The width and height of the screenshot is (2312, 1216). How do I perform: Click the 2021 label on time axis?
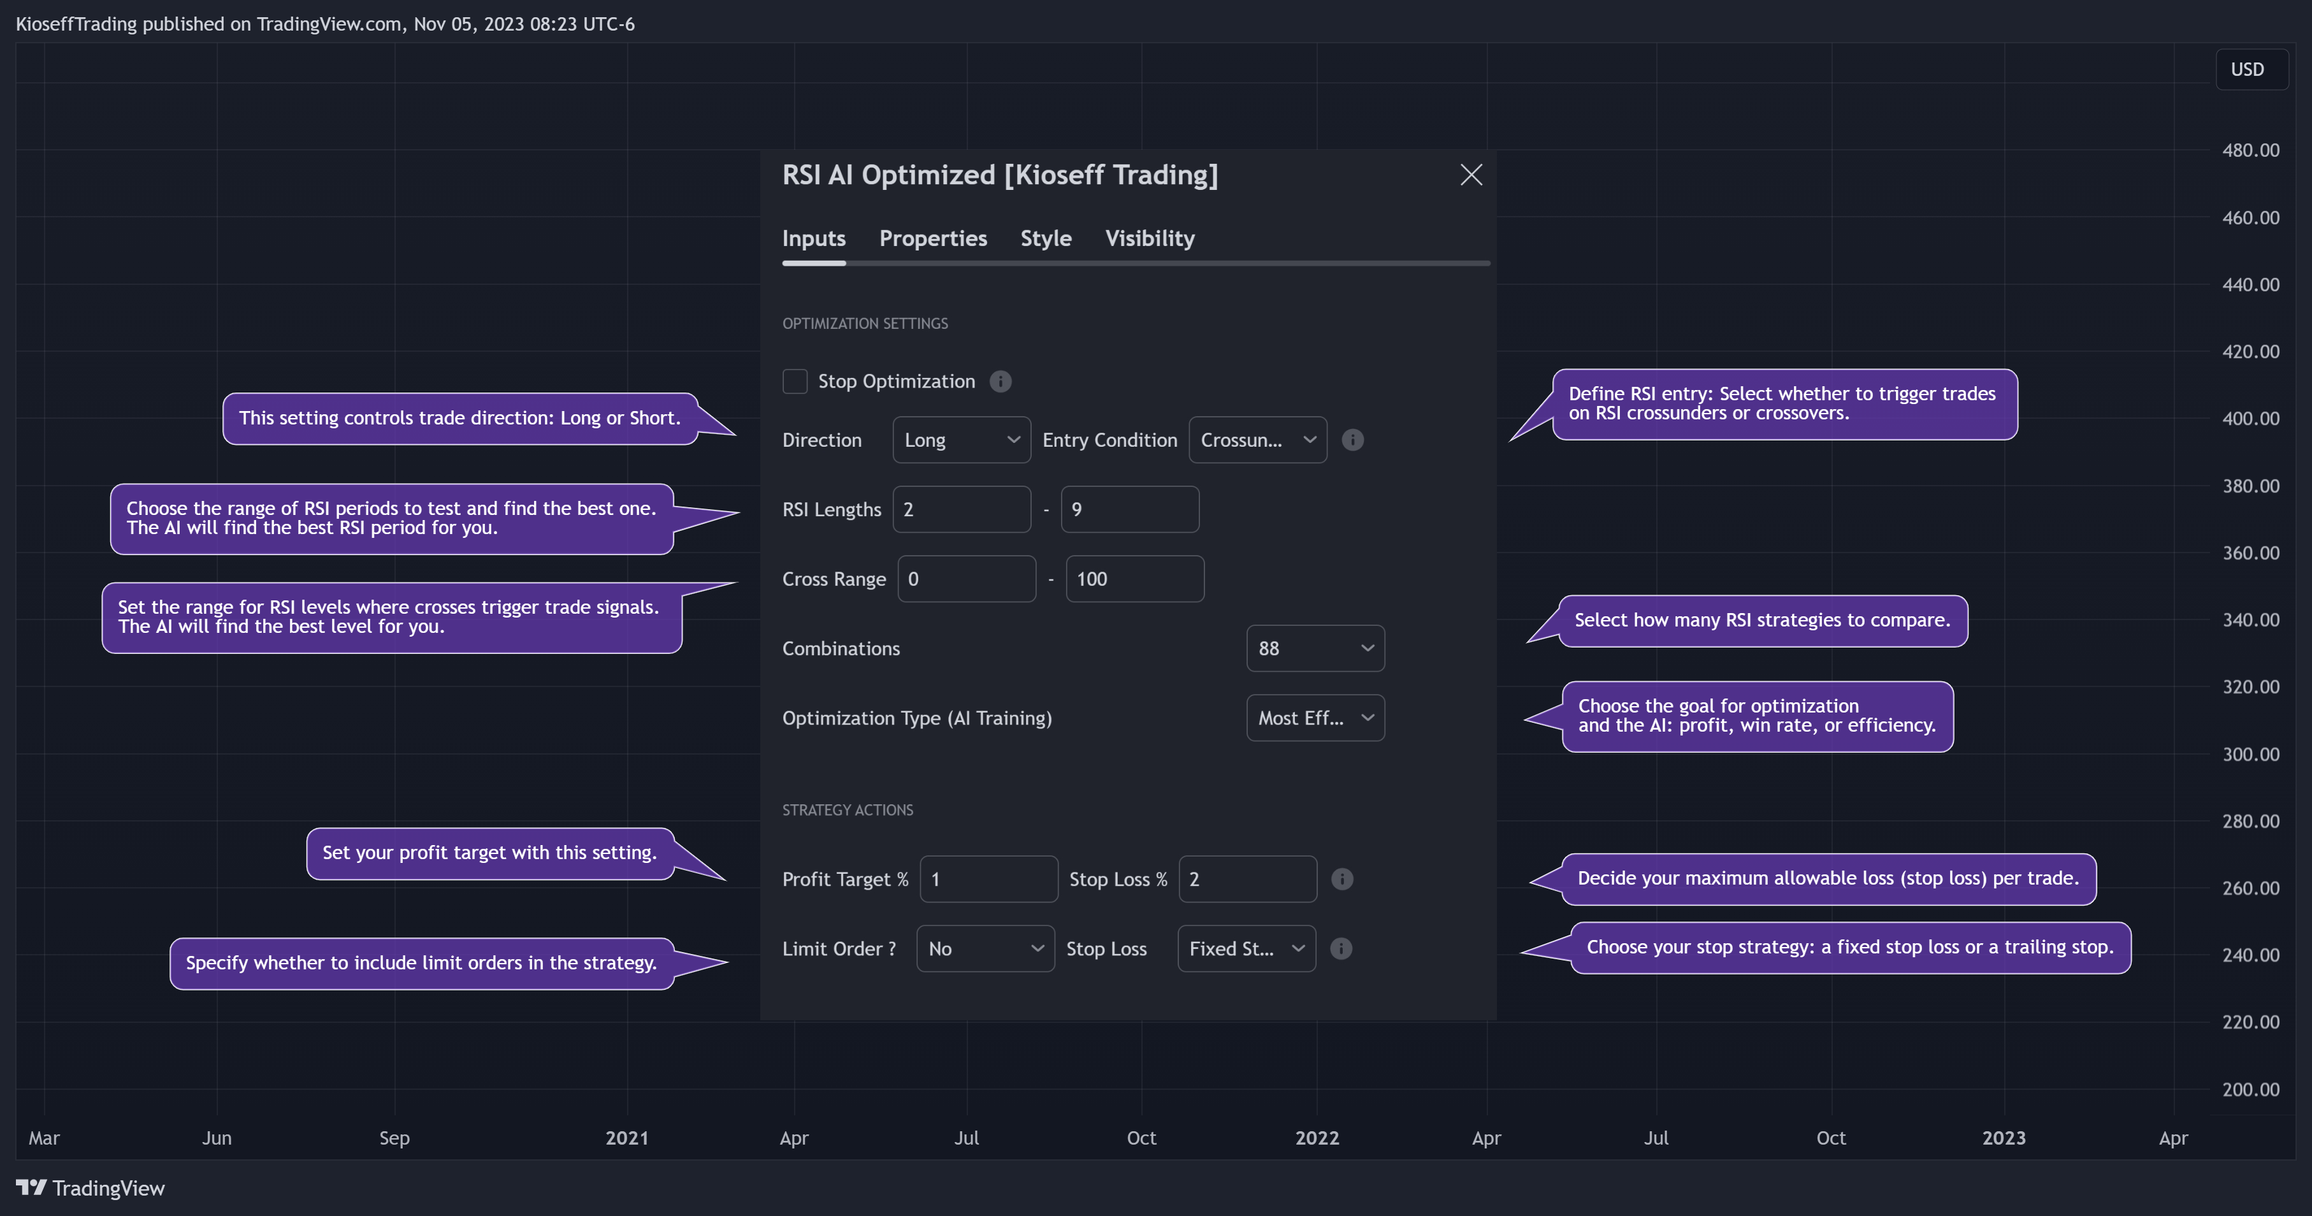coord(626,1138)
